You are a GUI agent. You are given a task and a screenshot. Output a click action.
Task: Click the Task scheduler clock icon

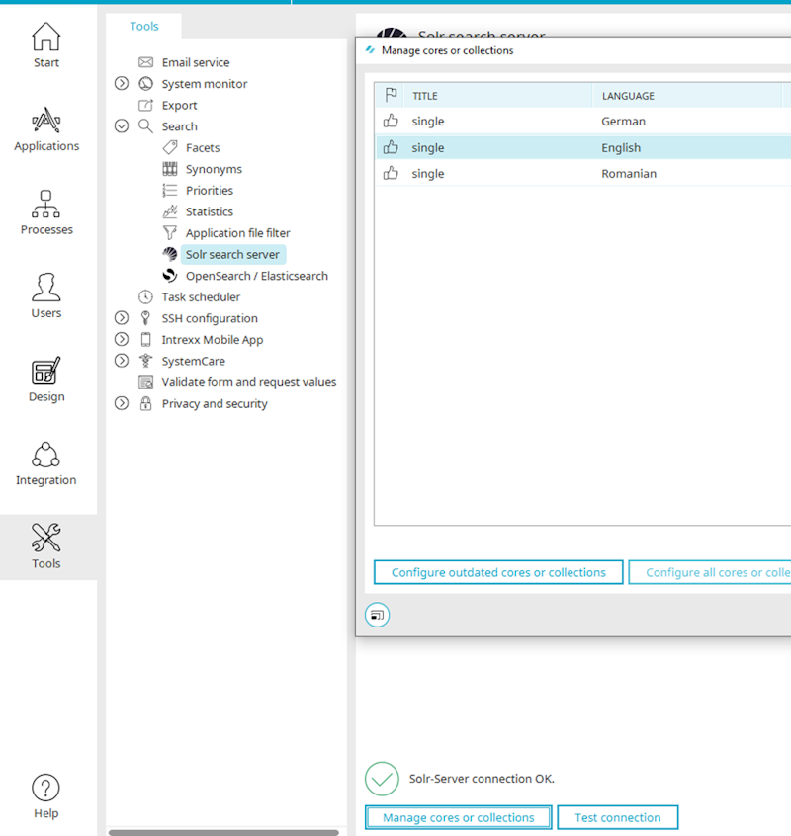click(144, 296)
